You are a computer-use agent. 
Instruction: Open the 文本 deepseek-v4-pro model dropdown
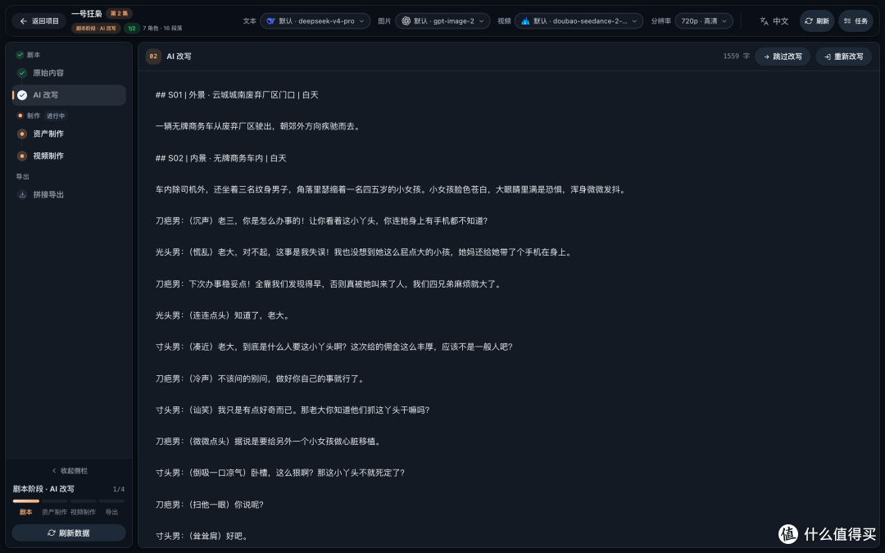click(315, 20)
